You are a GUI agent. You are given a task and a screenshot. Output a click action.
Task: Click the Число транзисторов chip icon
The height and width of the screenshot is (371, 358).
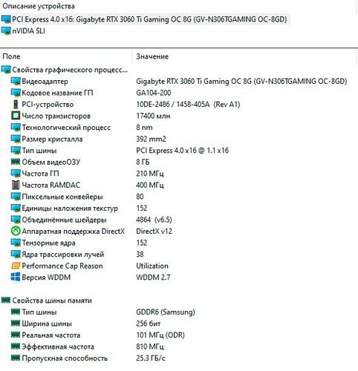coord(16,116)
